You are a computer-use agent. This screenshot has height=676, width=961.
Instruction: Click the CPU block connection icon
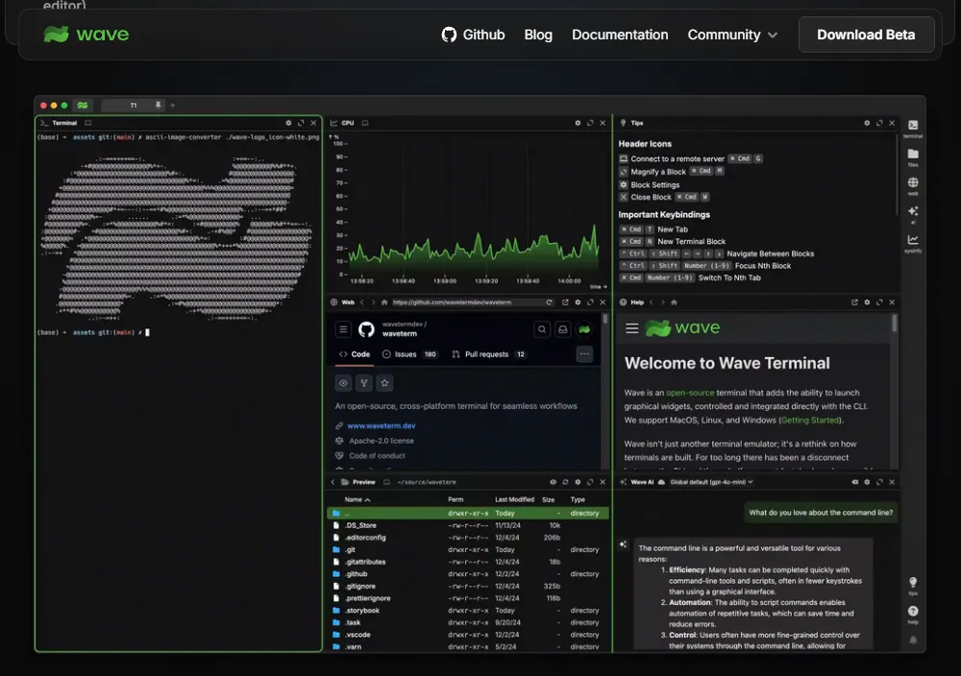(364, 123)
